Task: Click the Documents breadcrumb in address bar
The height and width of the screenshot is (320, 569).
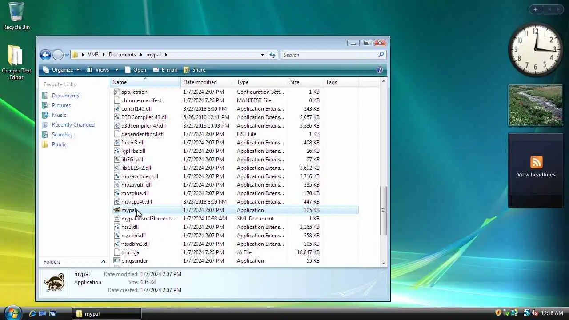Action: pyautogui.click(x=122, y=55)
